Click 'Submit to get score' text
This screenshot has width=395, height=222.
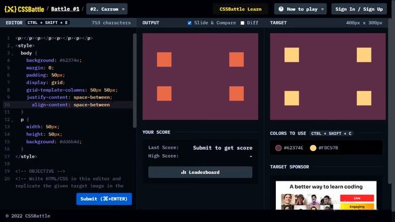tap(223, 148)
